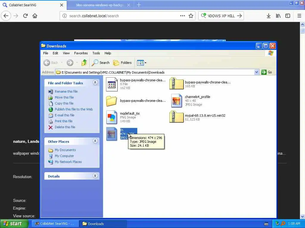Click the system tray clock
The height and width of the screenshot is (228, 305).
294,224
